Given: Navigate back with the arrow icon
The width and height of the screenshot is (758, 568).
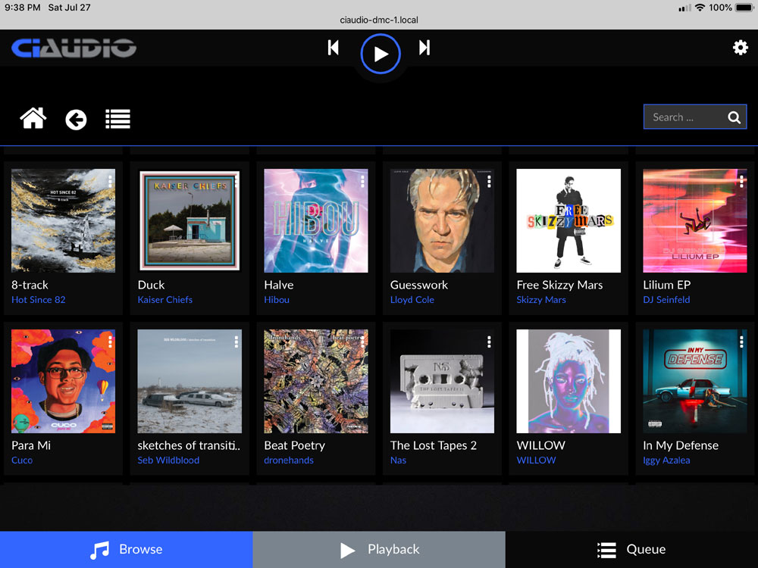Looking at the screenshot, I should click(x=76, y=120).
